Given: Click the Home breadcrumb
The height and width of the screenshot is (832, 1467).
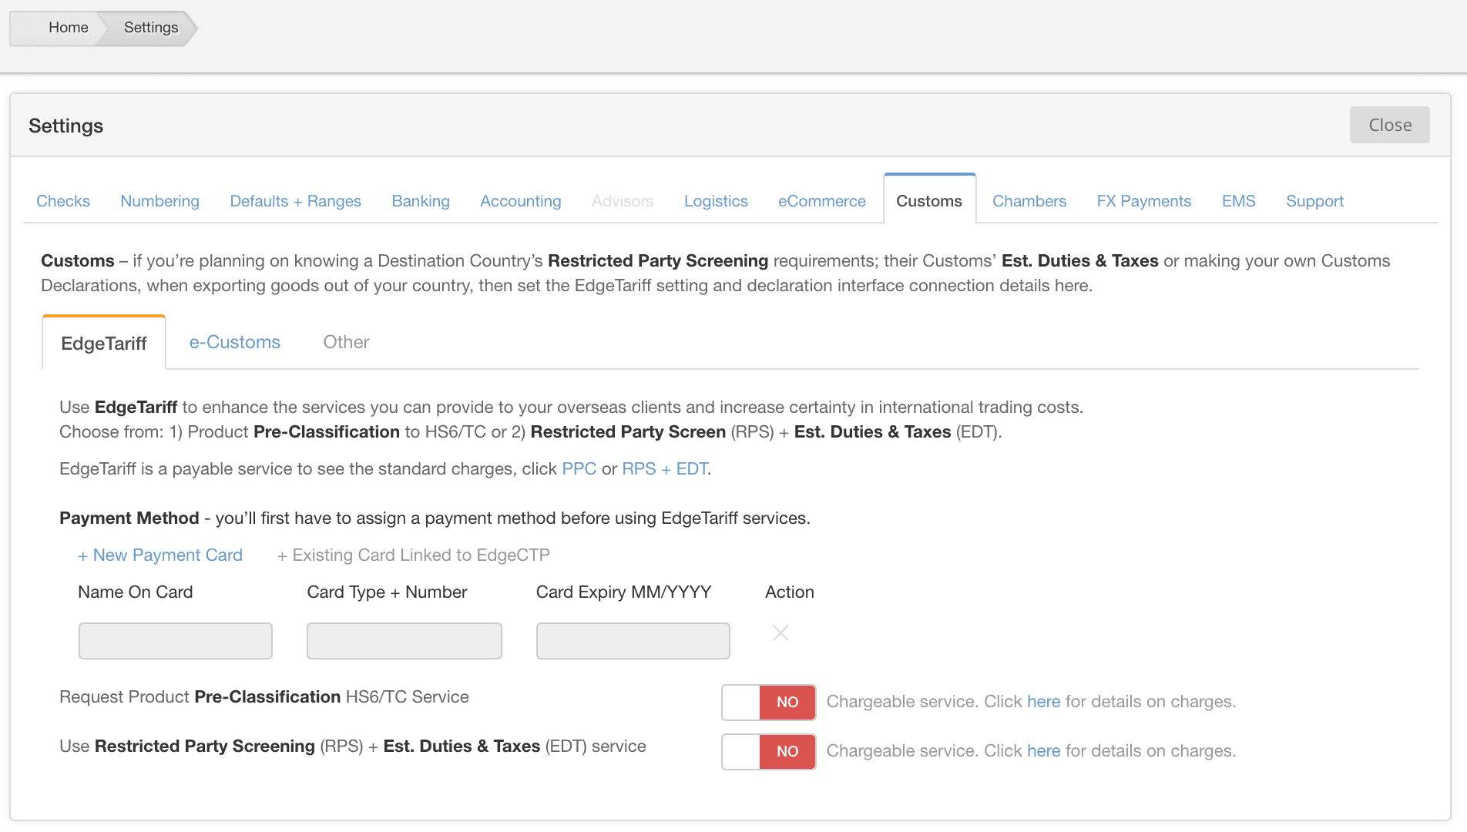Looking at the screenshot, I should pos(68,28).
